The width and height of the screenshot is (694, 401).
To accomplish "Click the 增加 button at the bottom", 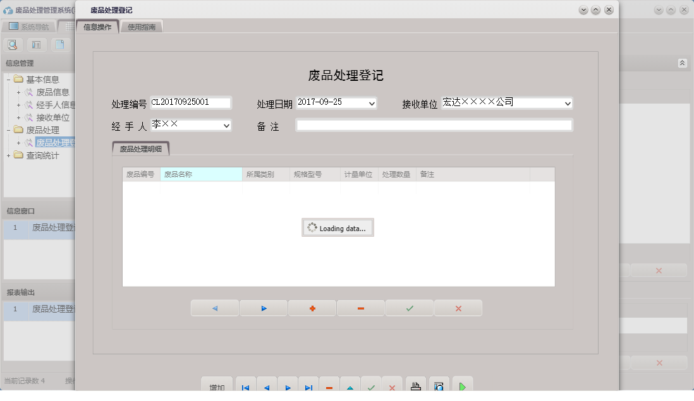I will pos(217,386).
